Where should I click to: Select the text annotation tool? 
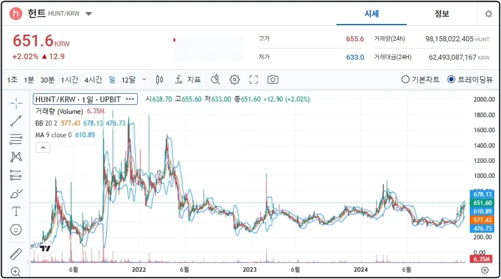coord(16,211)
